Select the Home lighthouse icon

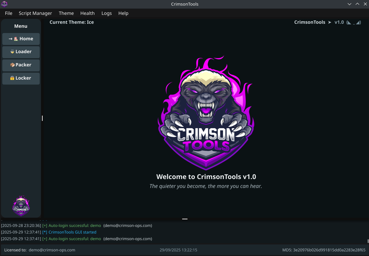click(x=16, y=39)
